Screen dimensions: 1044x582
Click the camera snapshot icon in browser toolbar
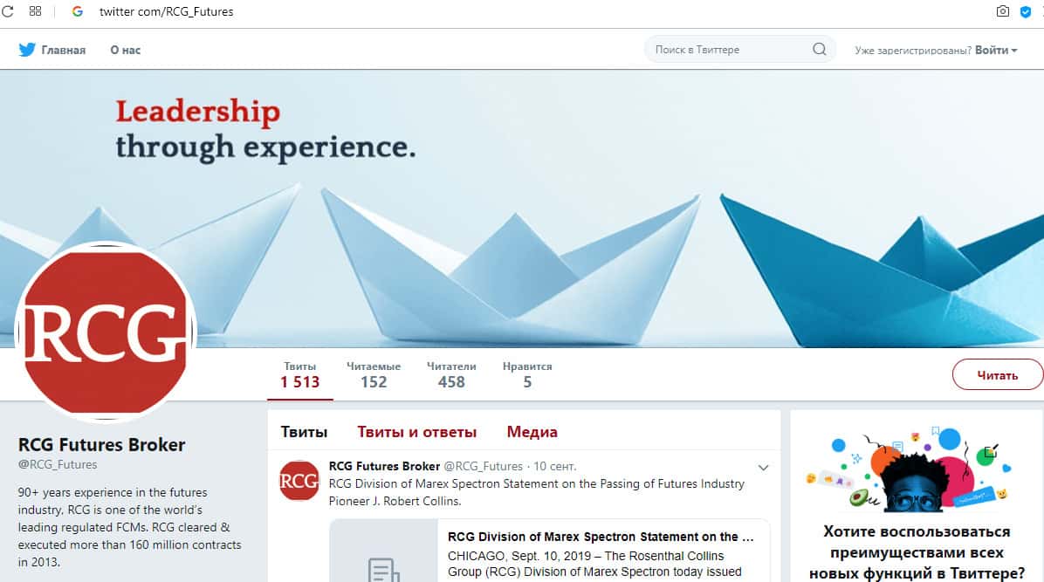coord(1003,11)
